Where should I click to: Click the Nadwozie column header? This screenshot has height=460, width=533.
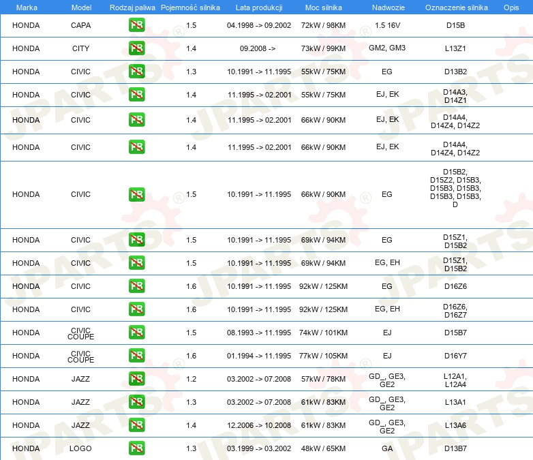[389, 7]
